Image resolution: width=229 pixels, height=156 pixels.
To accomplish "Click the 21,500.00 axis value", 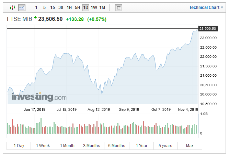I will 208,66.
